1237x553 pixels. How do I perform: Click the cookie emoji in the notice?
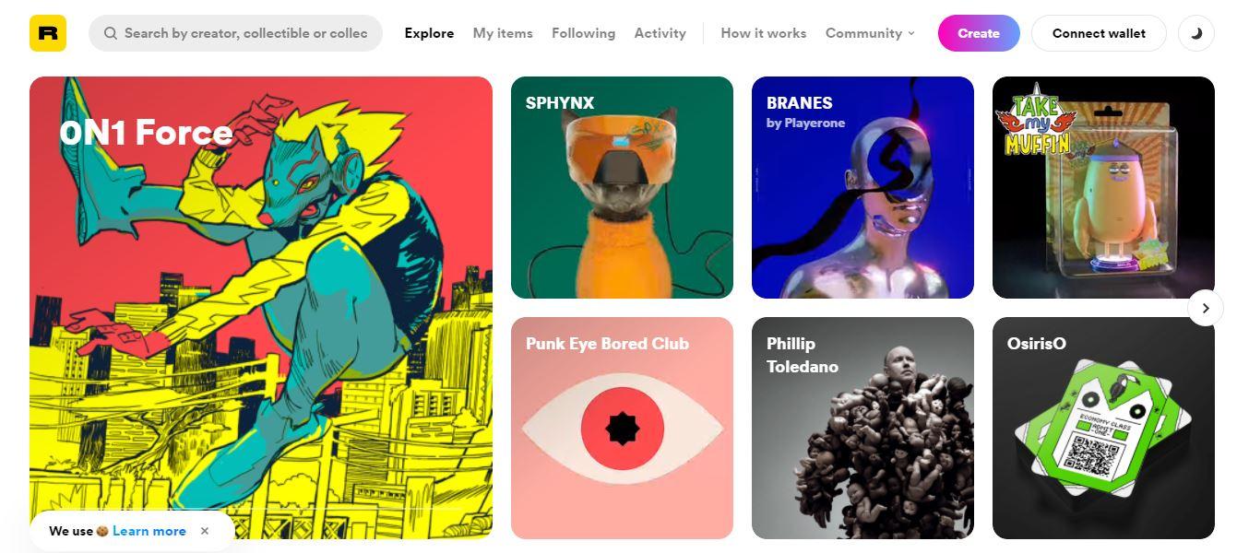102,531
